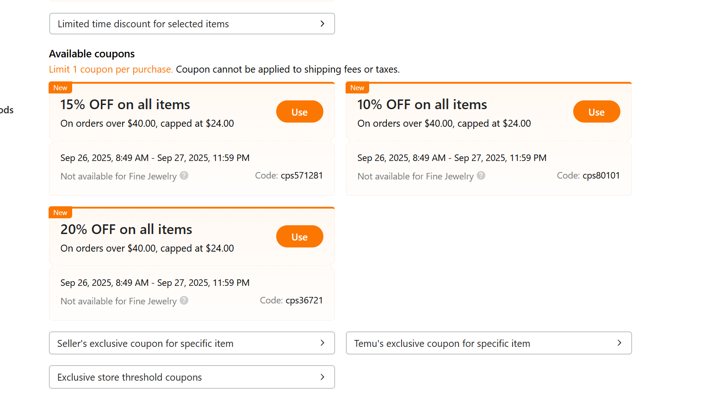Select coupon code cps571281
The image size is (718, 401).
(x=302, y=176)
